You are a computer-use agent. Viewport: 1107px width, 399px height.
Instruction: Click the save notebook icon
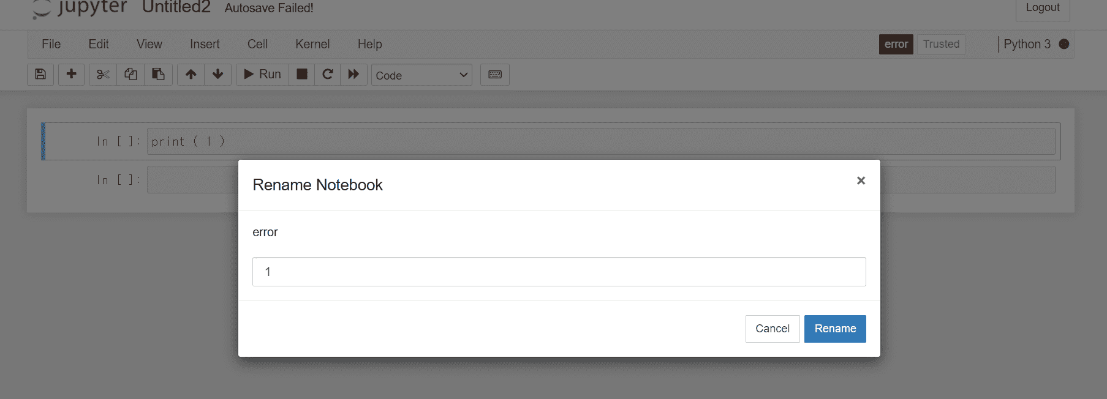click(x=40, y=75)
